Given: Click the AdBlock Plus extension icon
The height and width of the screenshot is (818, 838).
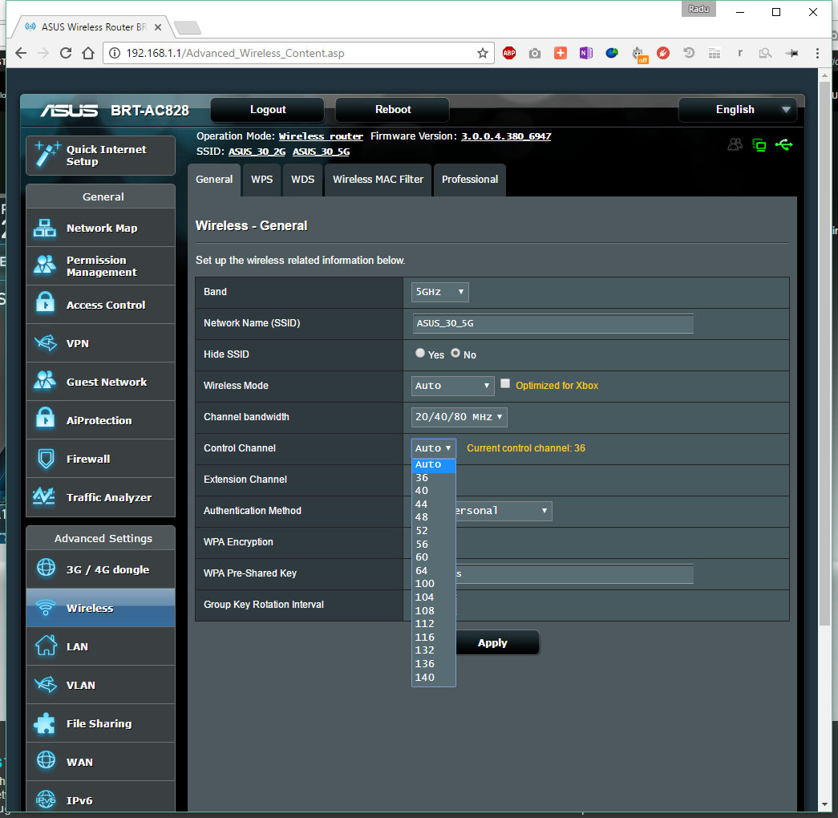Looking at the screenshot, I should [509, 53].
